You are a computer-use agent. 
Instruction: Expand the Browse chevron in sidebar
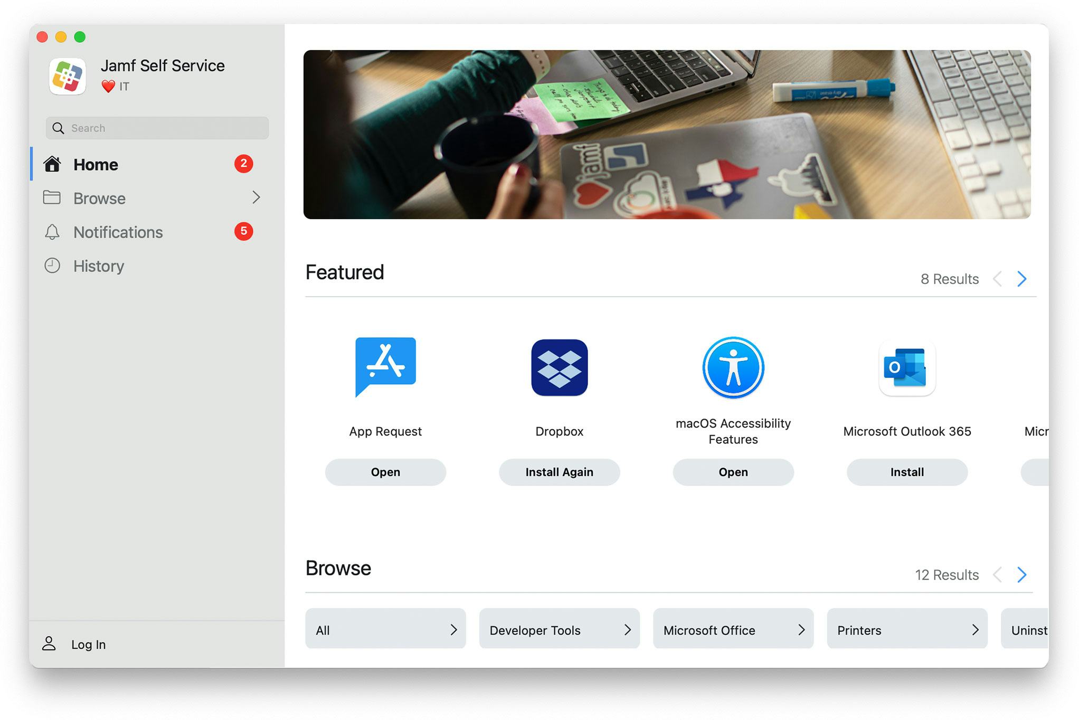[x=256, y=197]
